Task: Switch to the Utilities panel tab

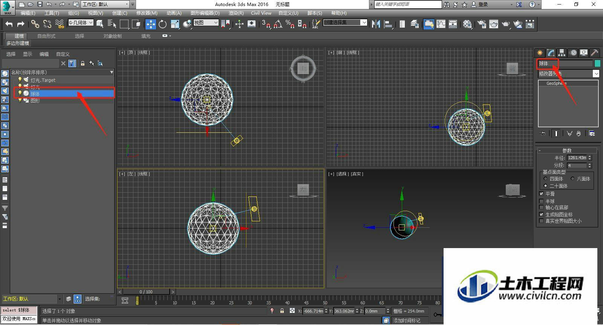Action: [595, 52]
